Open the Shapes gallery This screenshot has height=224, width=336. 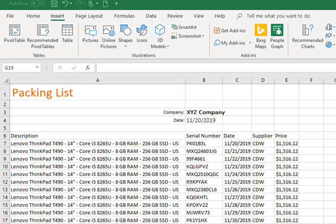(x=126, y=36)
